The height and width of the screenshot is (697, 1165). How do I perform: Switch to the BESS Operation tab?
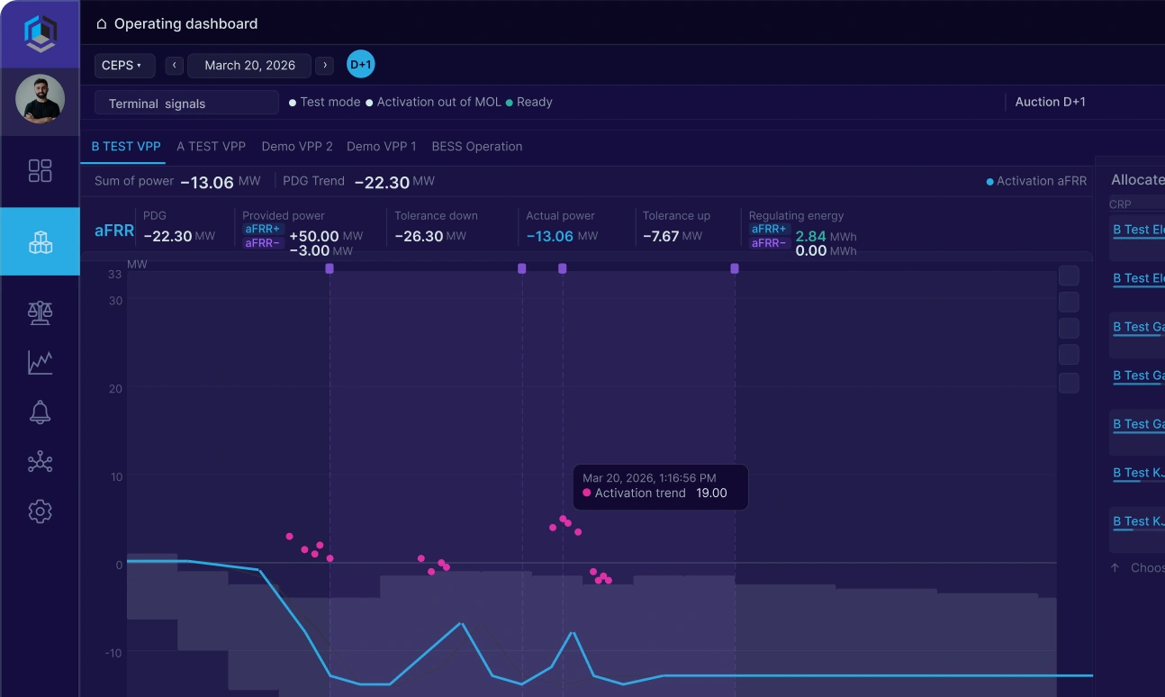tap(477, 146)
